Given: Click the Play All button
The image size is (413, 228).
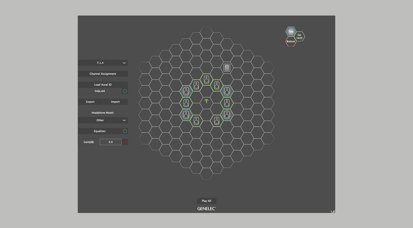Looking at the screenshot, I should pos(206,201).
